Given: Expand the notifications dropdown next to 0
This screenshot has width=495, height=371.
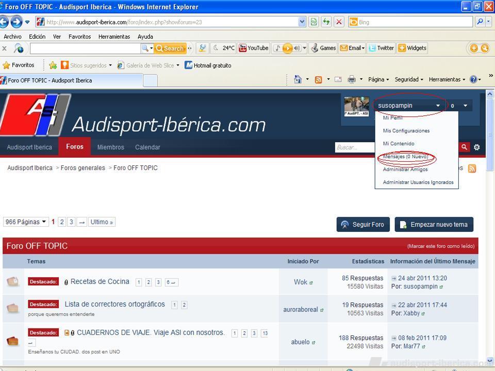Looking at the screenshot, I should coord(465,106).
